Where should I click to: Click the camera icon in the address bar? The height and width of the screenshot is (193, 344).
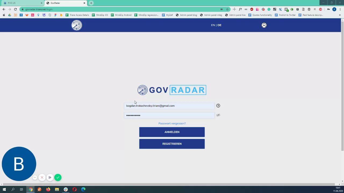pyautogui.click(x=221, y=9)
